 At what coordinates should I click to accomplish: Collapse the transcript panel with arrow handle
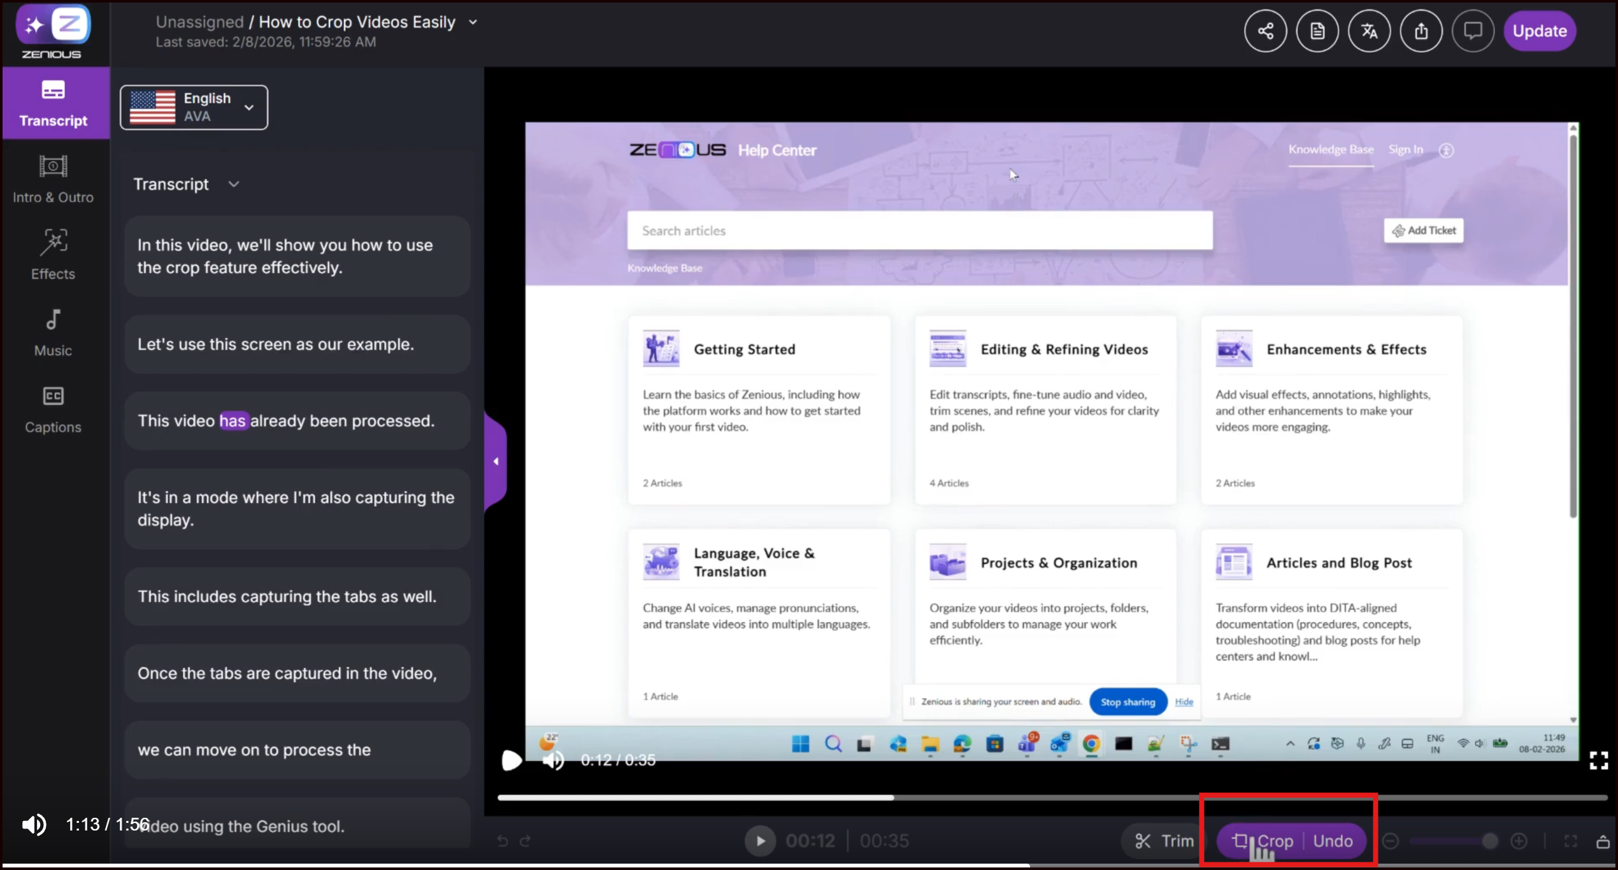(x=496, y=461)
